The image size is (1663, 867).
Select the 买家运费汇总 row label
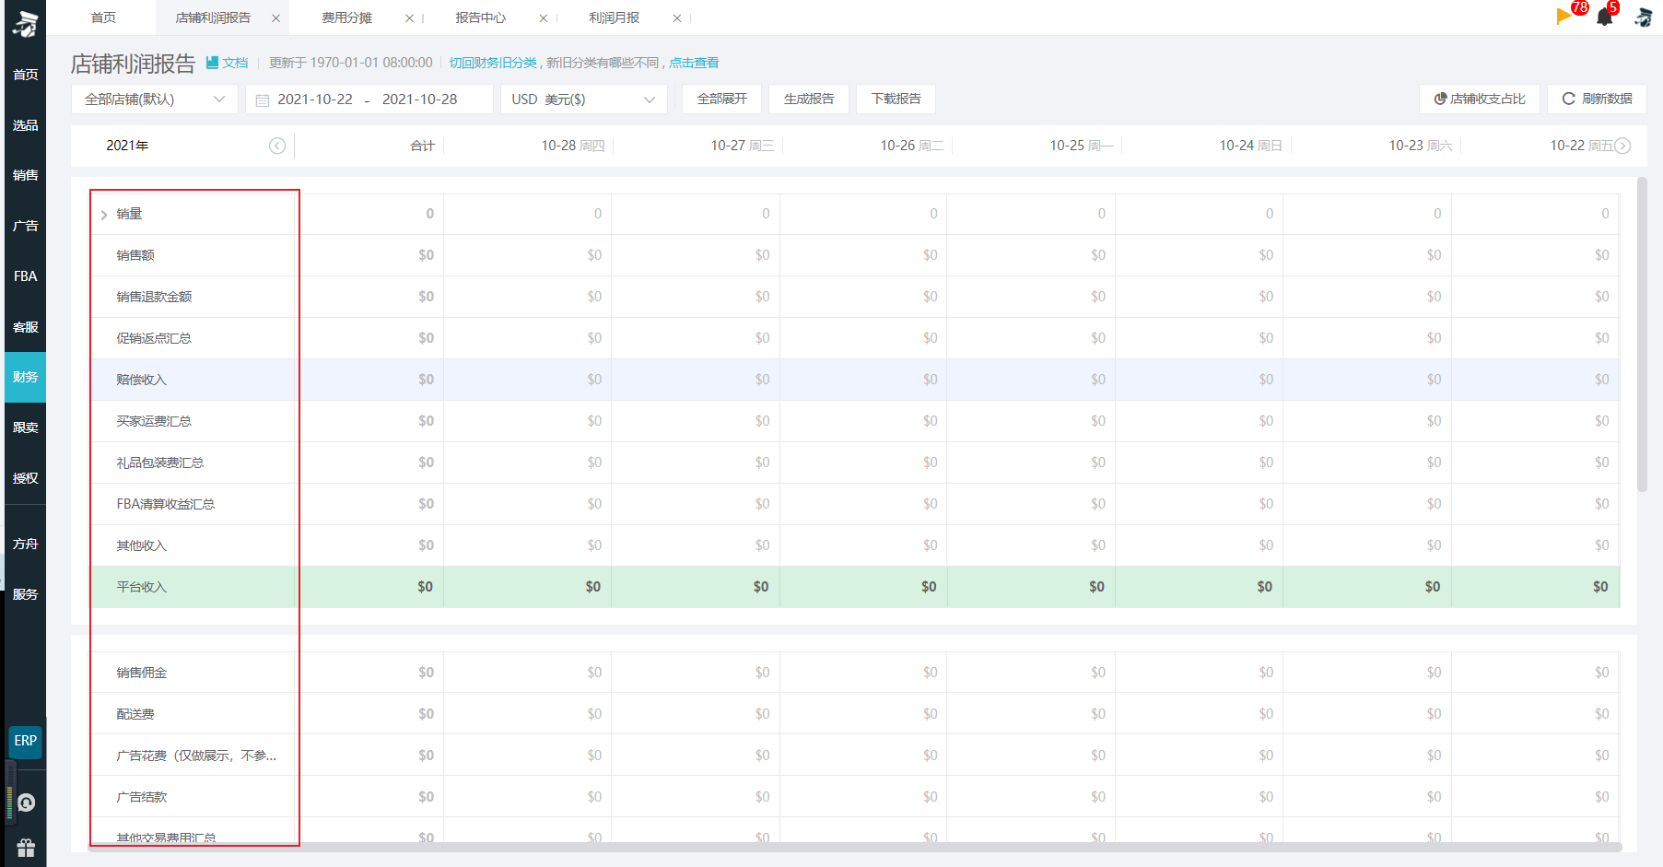[x=154, y=421]
